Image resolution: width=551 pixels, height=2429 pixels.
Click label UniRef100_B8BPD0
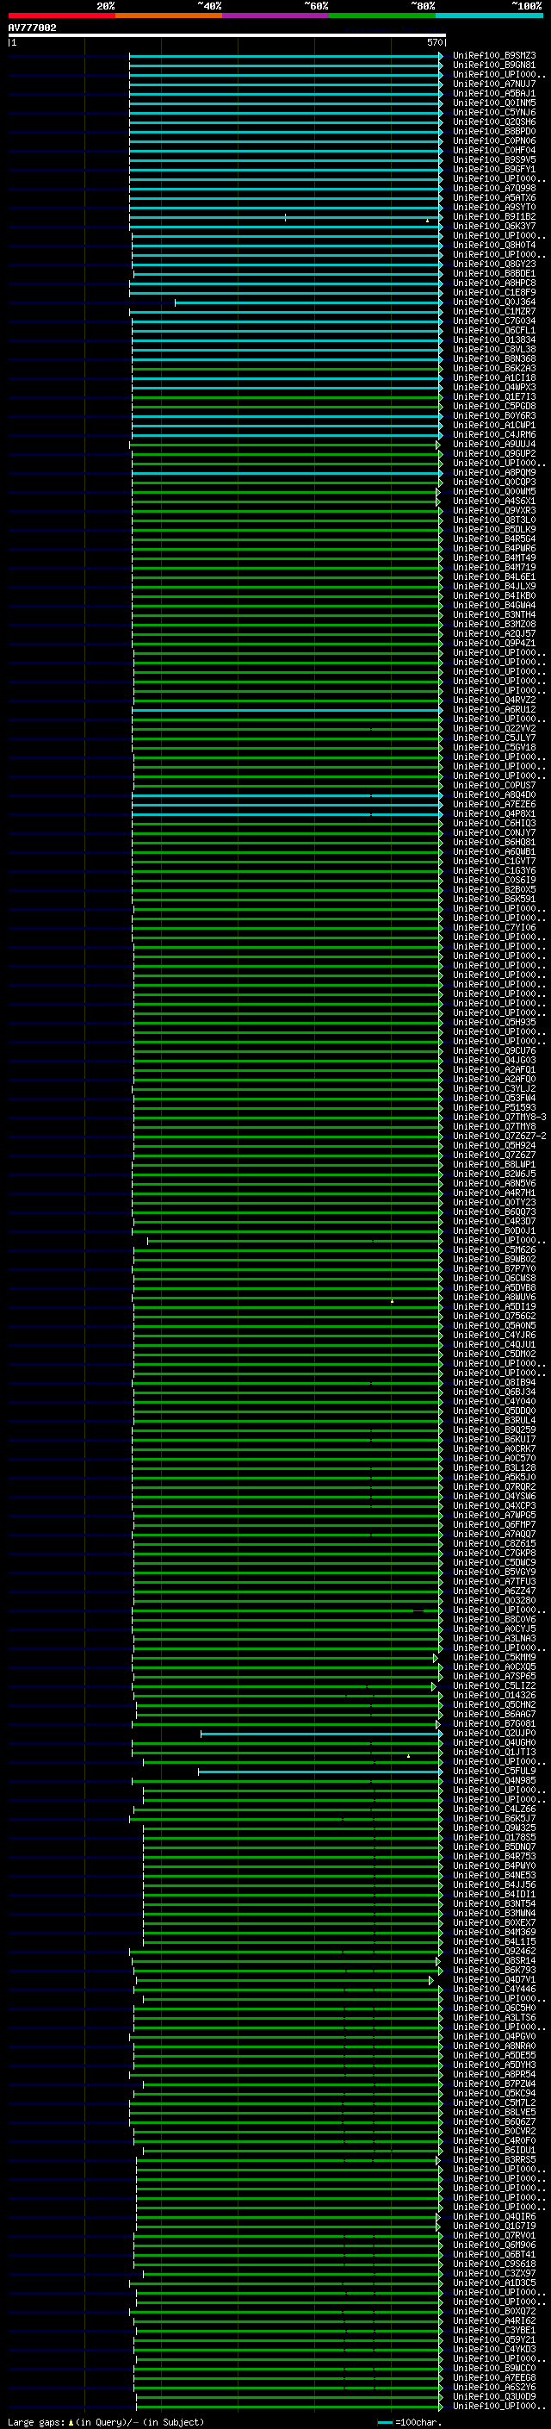pos(493,131)
